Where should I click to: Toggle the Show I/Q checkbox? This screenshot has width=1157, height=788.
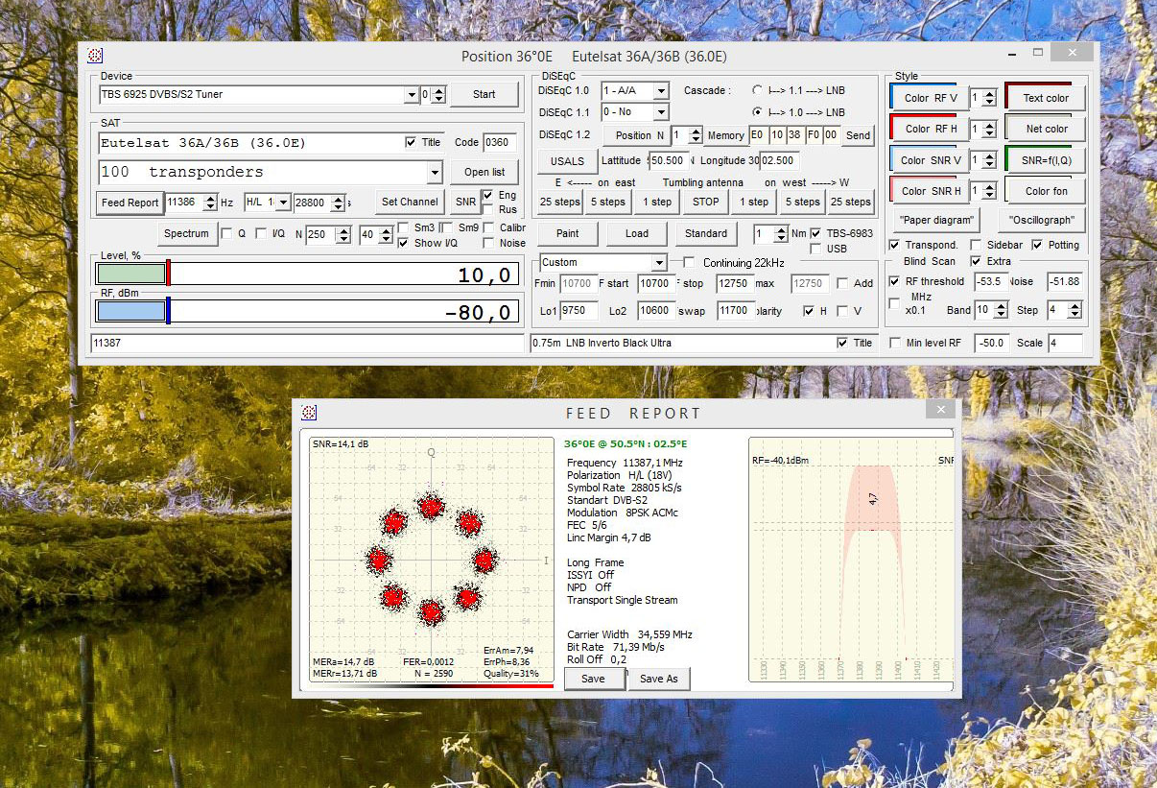(404, 244)
